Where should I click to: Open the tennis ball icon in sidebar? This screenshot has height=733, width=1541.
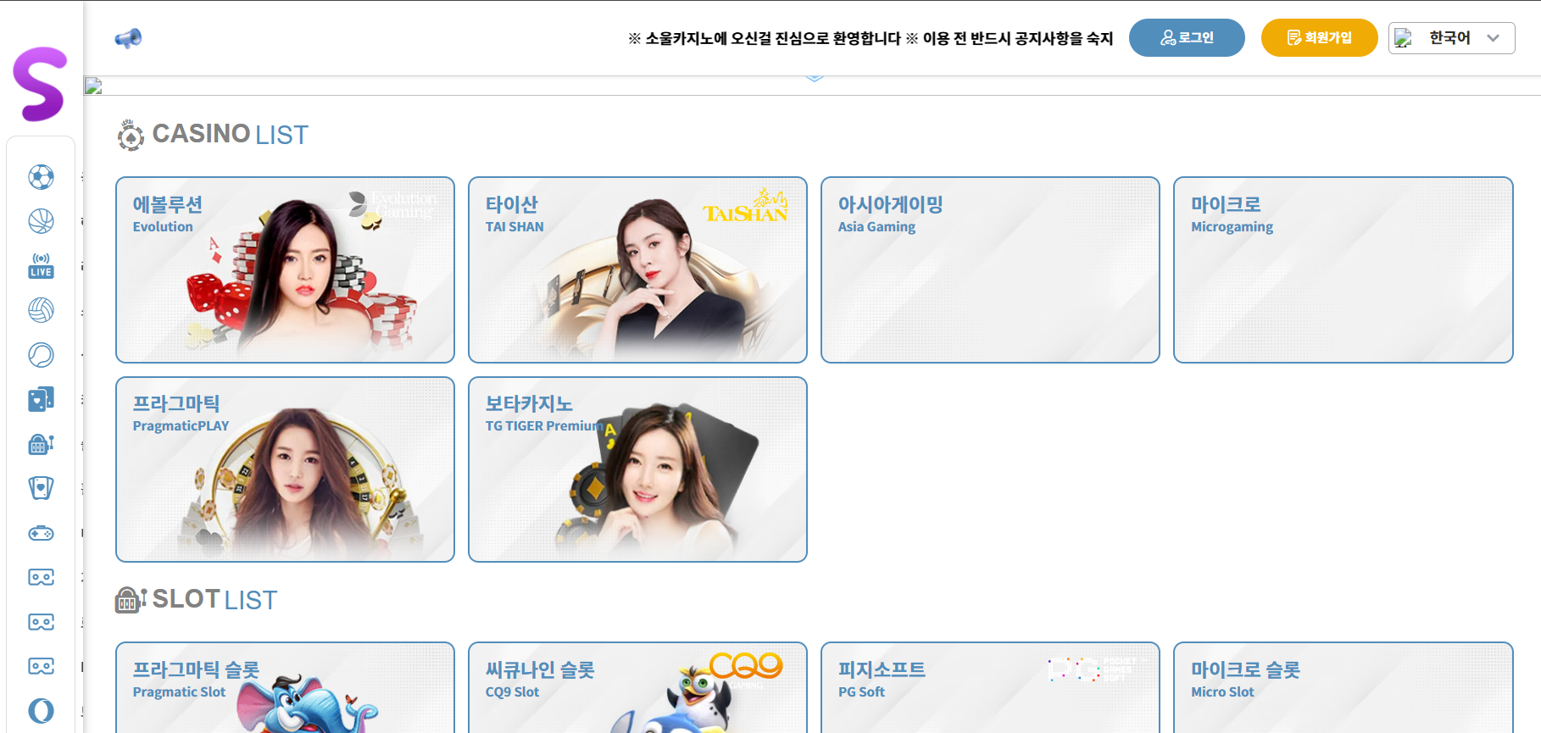click(x=41, y=354)
